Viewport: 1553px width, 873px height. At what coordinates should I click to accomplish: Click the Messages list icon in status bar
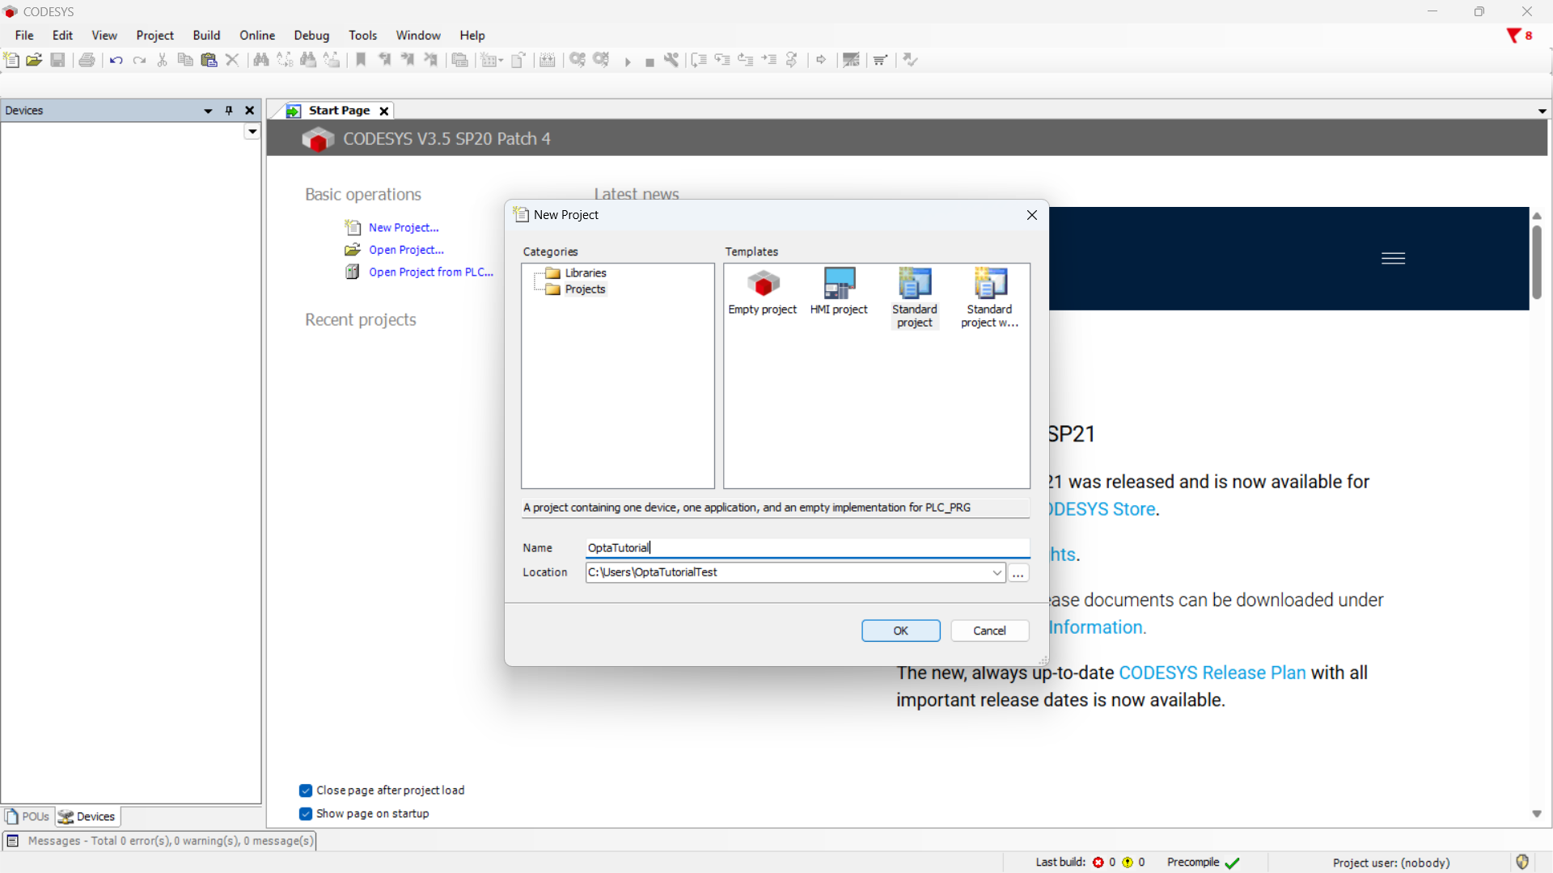click(13, 841)
